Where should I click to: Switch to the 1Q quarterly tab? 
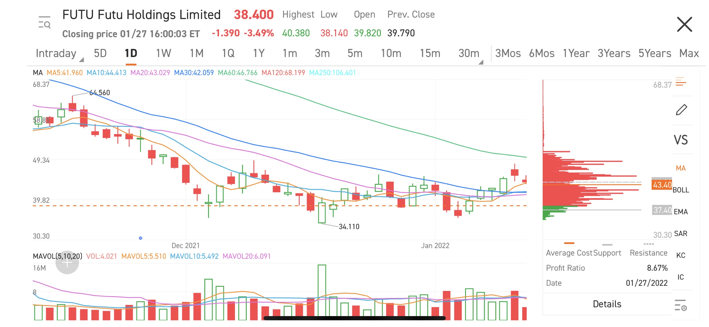point(228,53)
